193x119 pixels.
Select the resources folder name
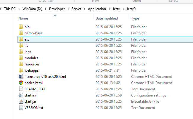click(x=32, y=64)
